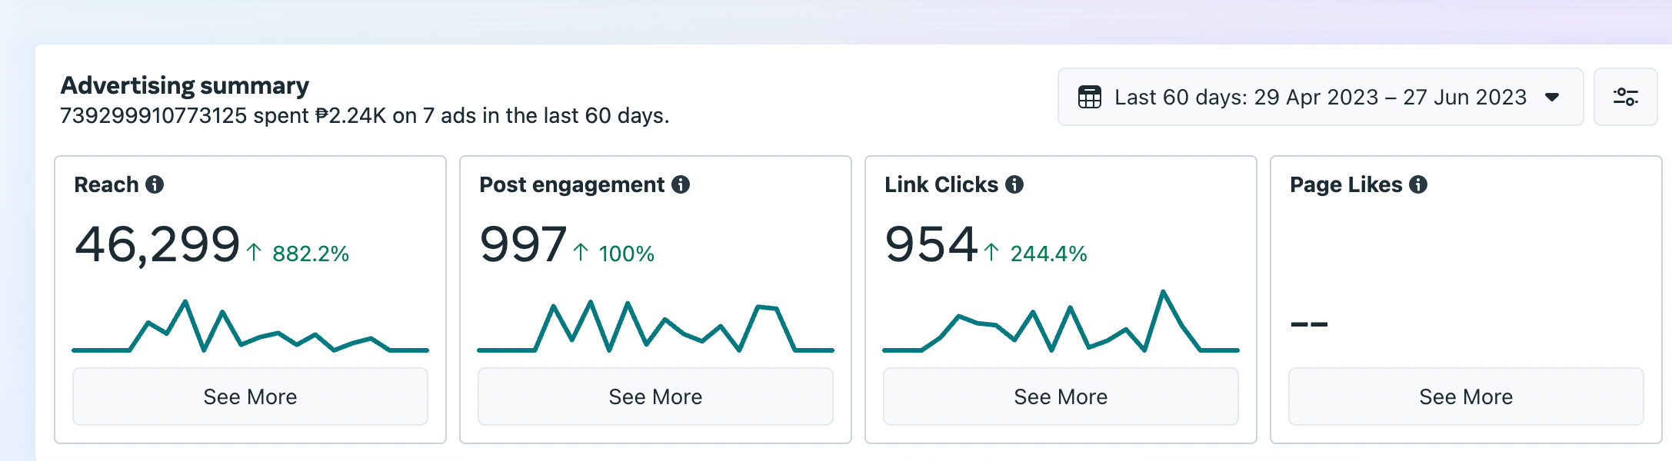Screen dimensions: 1672x461
Task: Open the Last 60 days date range dropdown
Action: (1320, 97)
